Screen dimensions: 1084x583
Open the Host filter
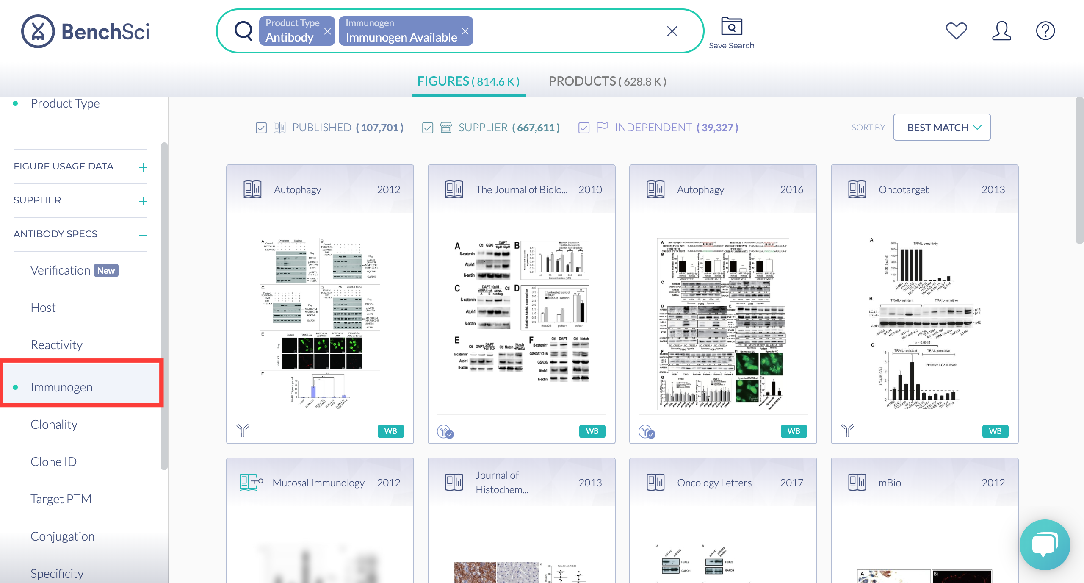coord(43,308)
